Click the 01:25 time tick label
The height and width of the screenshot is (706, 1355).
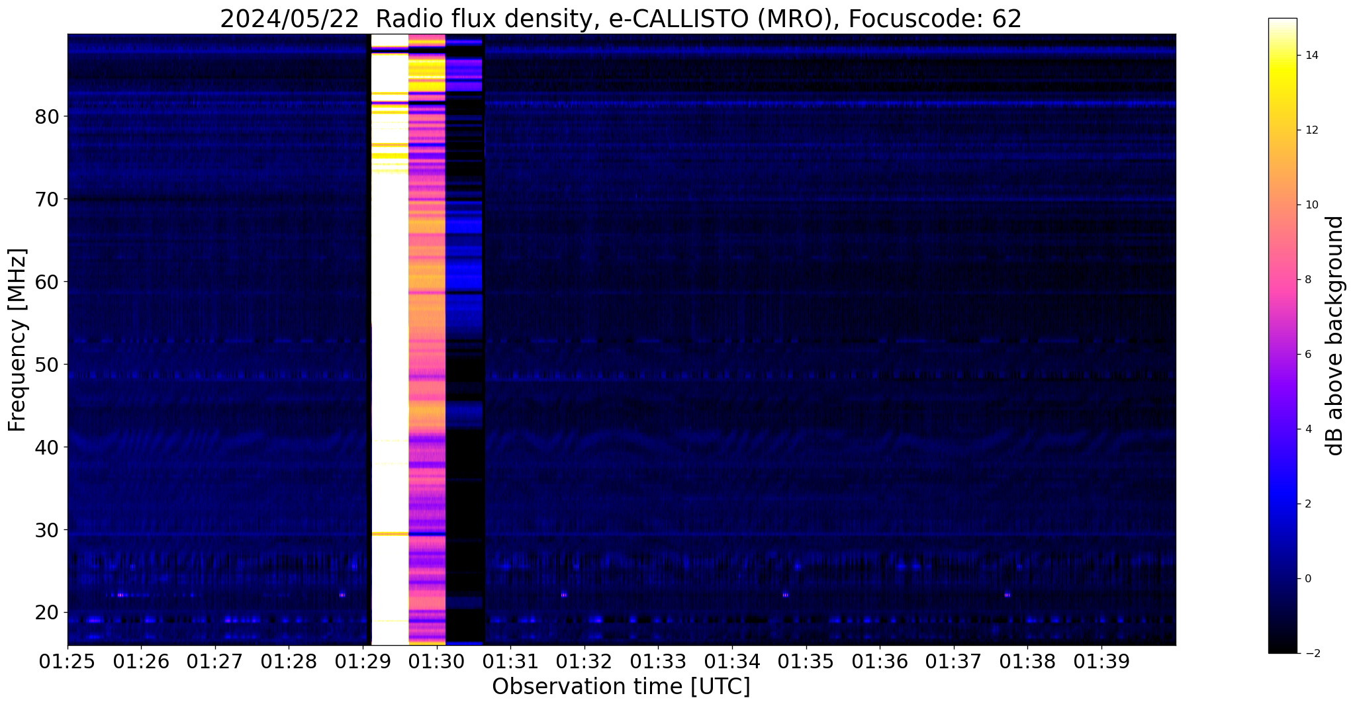[x=68, y=661]
